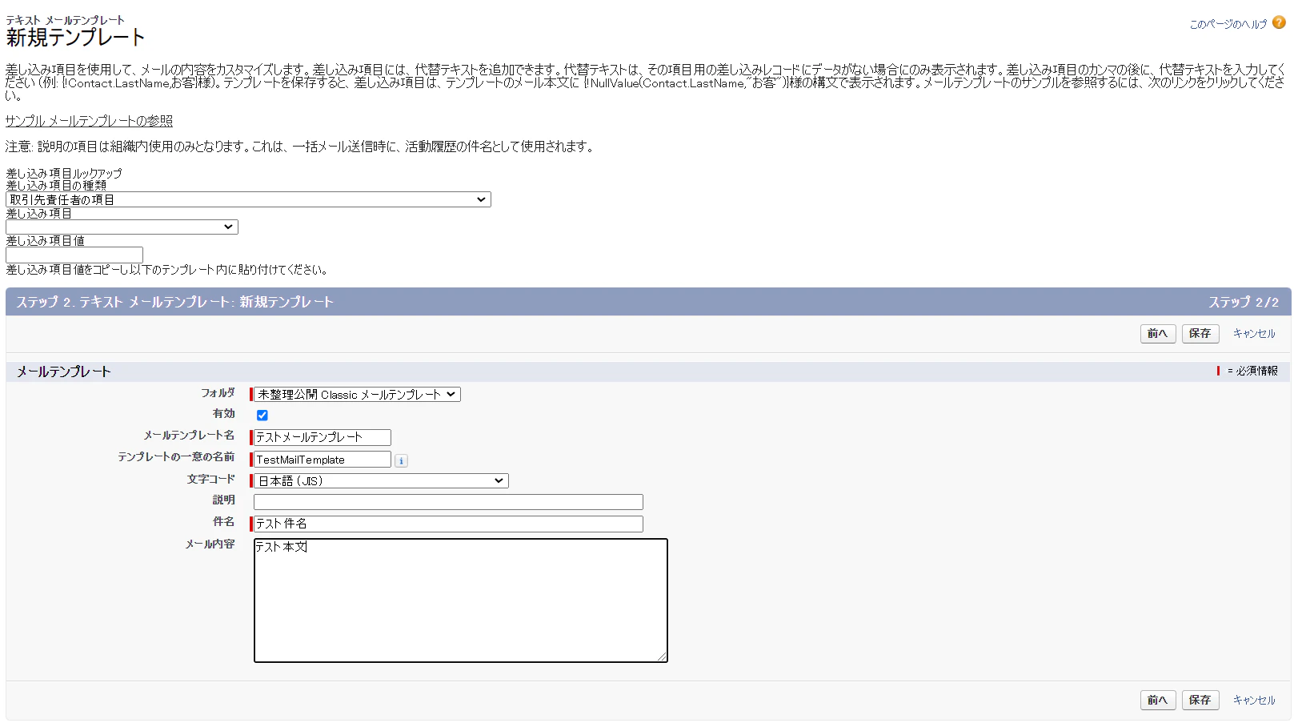1294x723 pixels.
Task: Click the メール内容 text area
Action: click(461, 600)
